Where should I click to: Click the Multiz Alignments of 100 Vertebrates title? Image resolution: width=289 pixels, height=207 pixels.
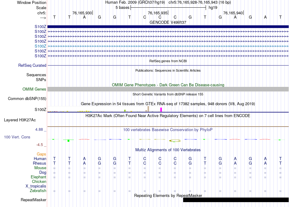168,150
